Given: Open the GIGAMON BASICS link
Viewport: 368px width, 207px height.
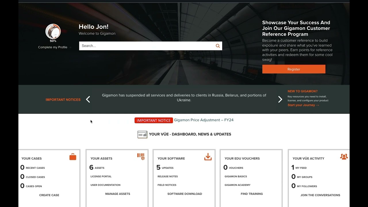Looking at the screenshot, I should 236,177.
